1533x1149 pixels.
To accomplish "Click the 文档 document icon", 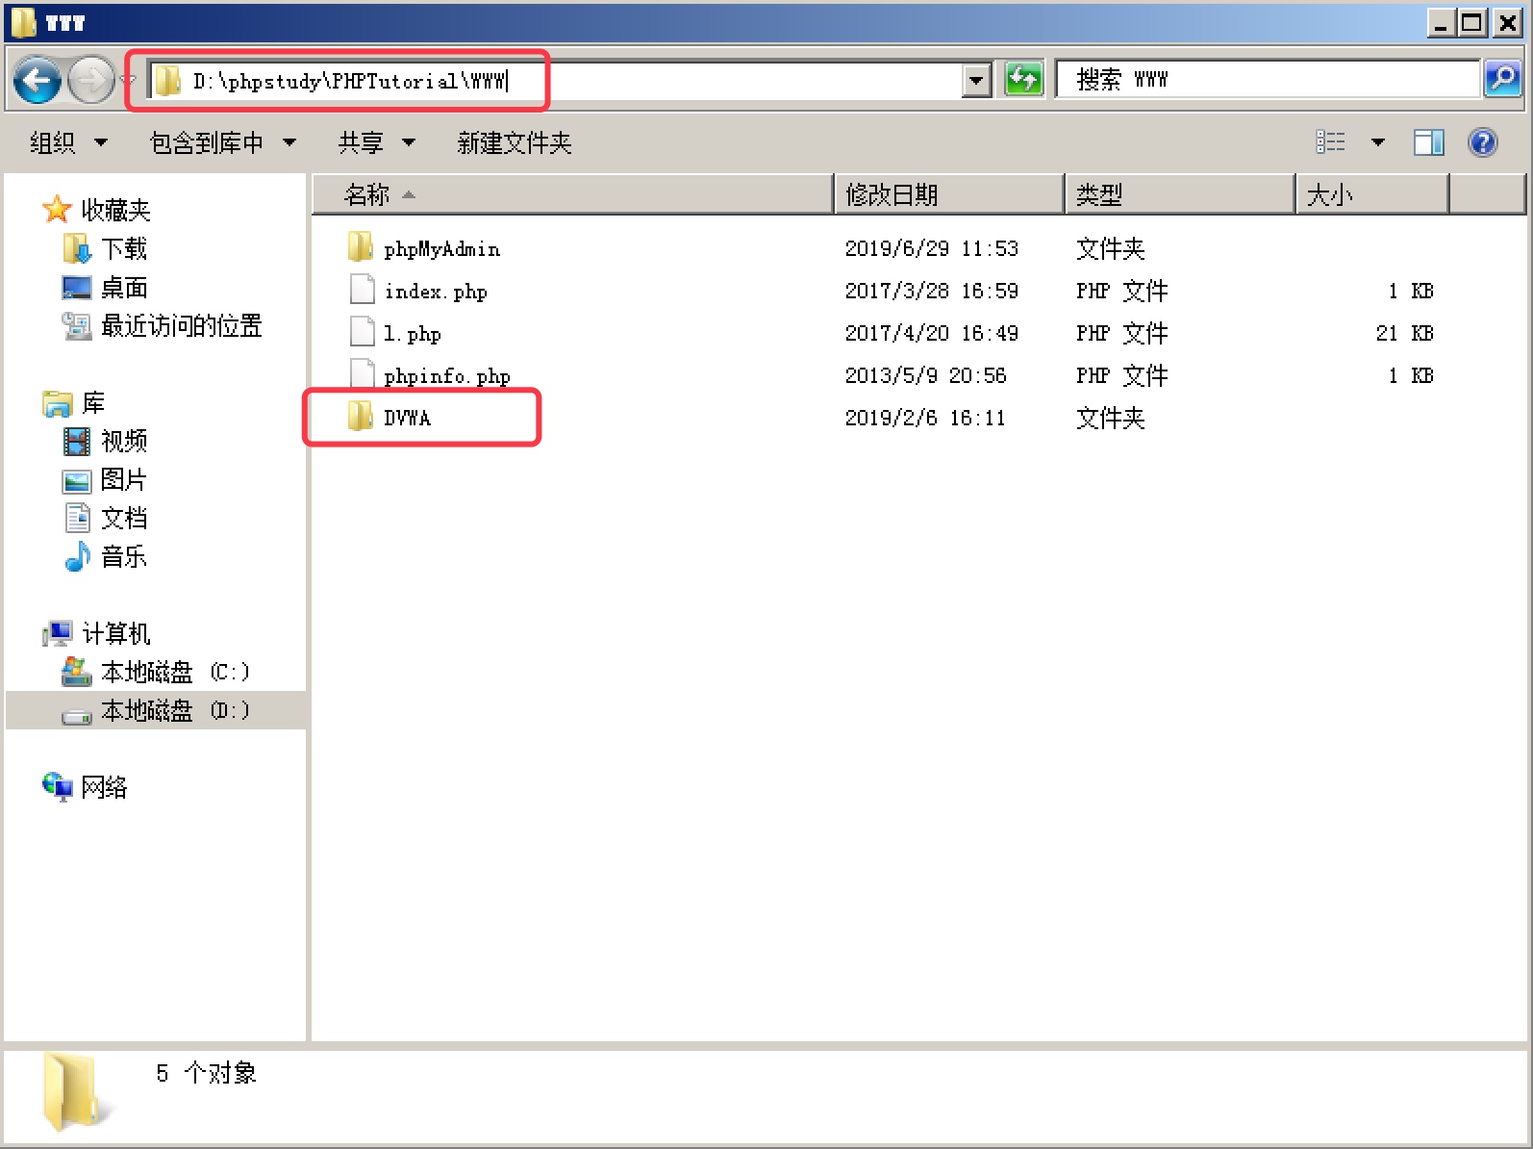I will (77, 518).
